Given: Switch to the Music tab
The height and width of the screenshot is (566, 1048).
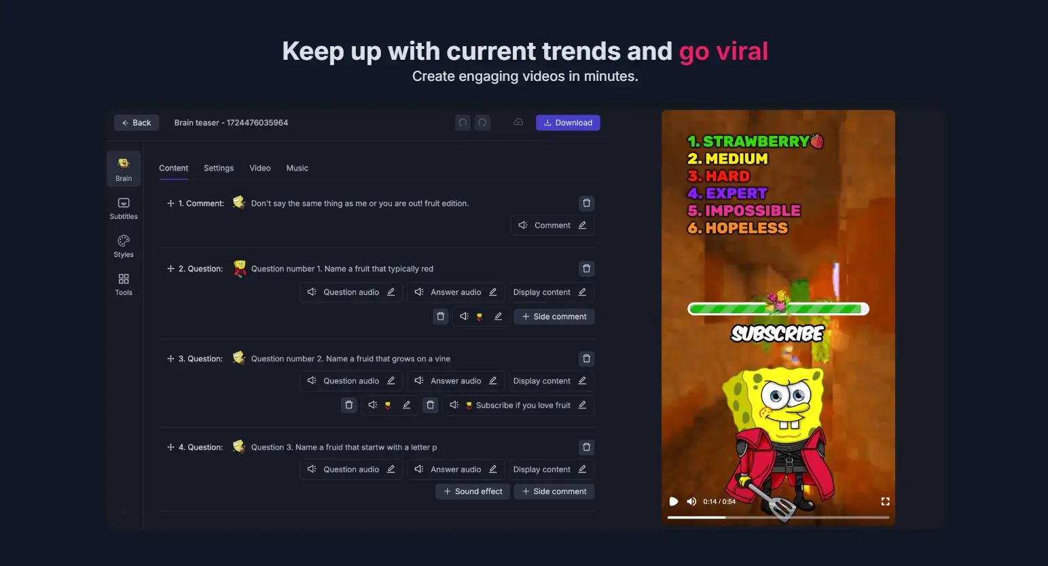Looking at the screenshot, I should [x=297, y=169].
